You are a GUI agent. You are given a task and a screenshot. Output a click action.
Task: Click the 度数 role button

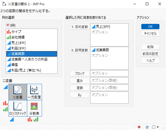tap(80, 88)
